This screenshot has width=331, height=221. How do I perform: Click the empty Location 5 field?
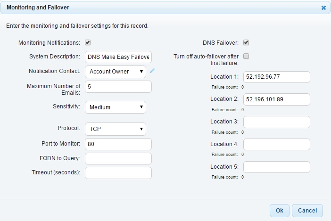(276, 167)
